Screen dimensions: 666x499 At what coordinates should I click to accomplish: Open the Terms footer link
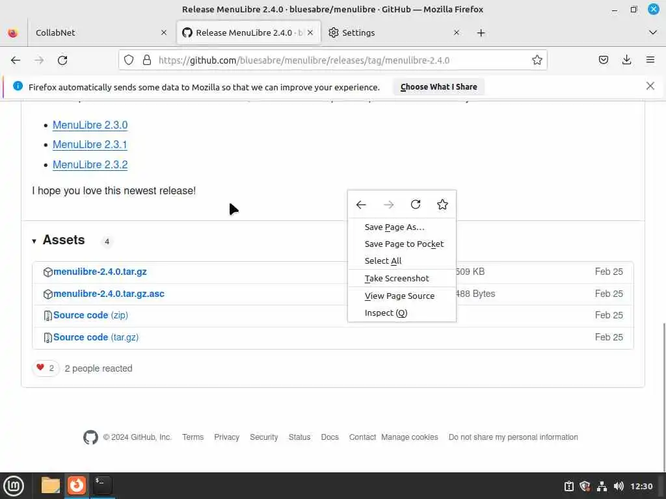coord(193,437)
